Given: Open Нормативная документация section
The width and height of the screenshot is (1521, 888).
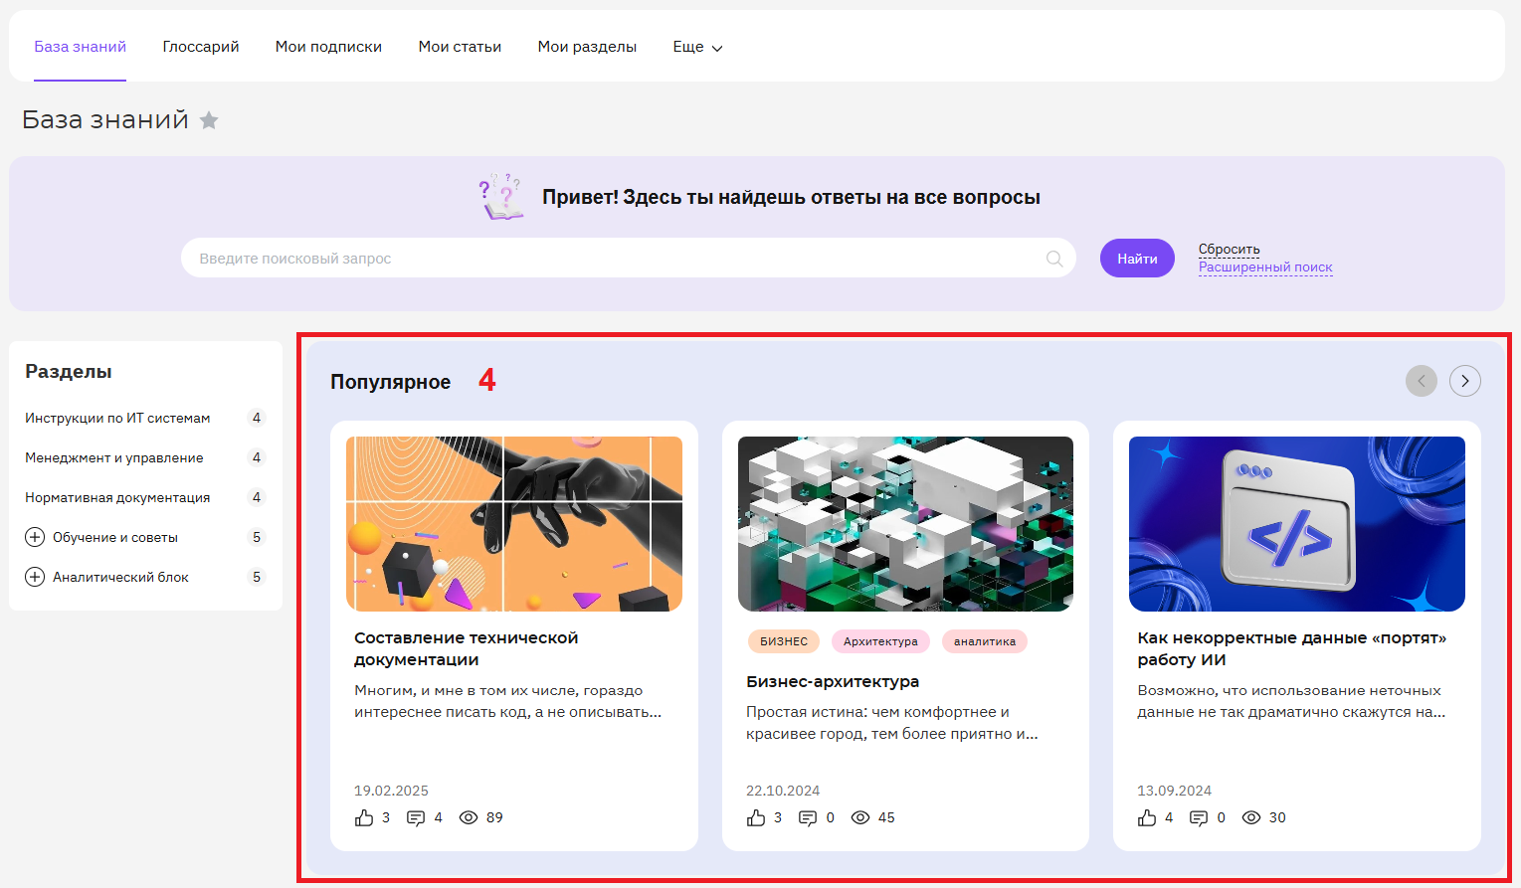Looking at the screenshot, I should click(x=117, y=497).
